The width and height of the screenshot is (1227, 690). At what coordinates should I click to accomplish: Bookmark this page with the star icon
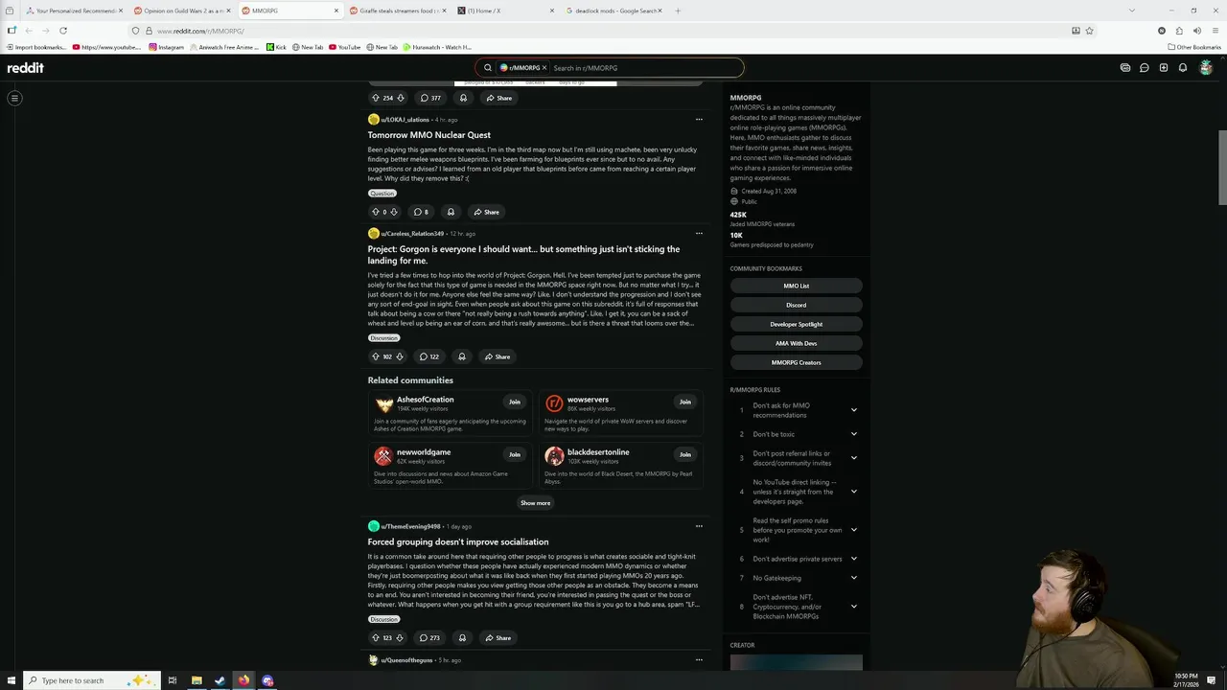coord(1089,31)
